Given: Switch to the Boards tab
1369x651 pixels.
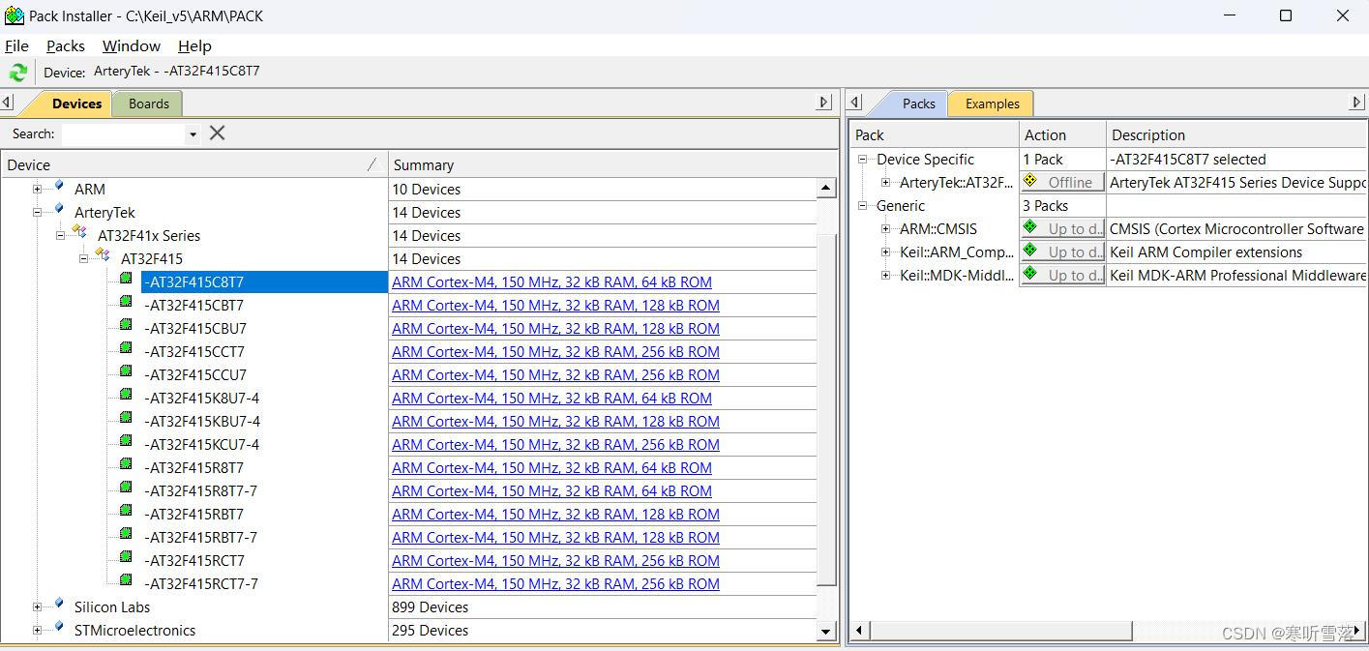Looking at the screenshot, I should 149,104.
